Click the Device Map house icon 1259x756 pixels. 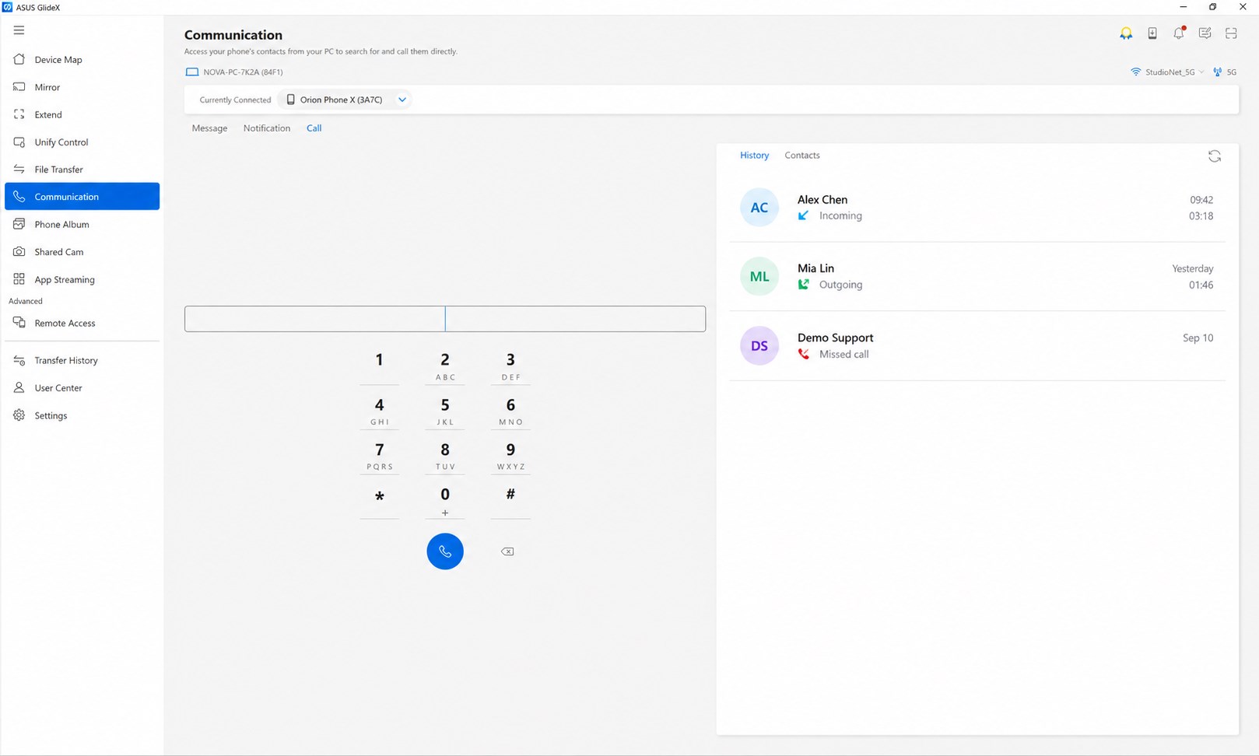click(19, 59)
